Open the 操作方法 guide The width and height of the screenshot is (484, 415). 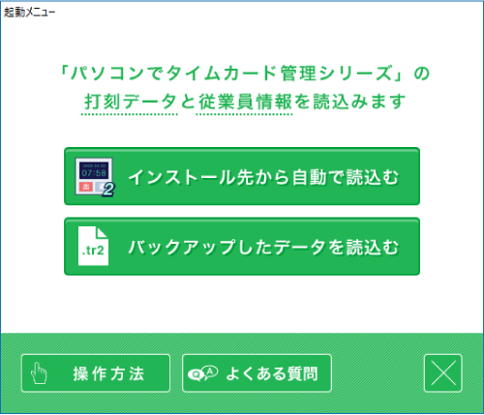(96, 373)
